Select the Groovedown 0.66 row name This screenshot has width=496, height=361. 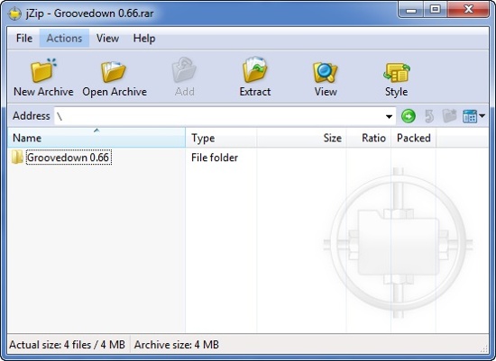[x=69, y=158]
